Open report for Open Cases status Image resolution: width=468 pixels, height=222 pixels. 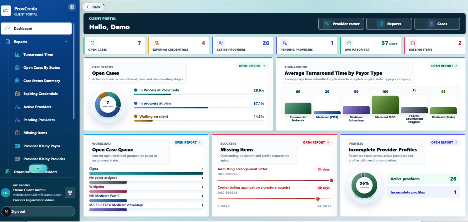tap(252, 66)
